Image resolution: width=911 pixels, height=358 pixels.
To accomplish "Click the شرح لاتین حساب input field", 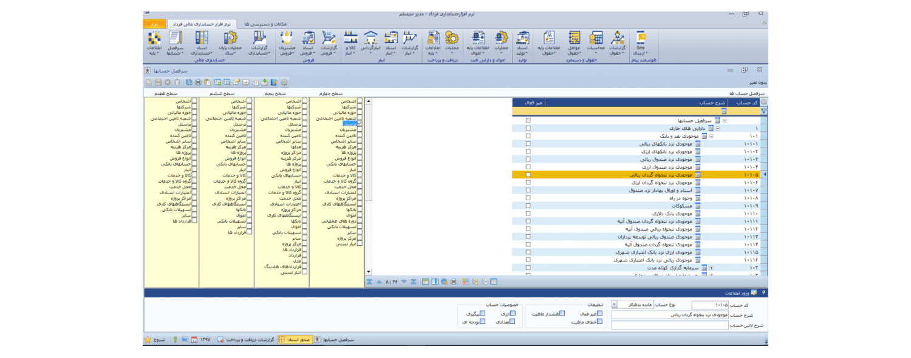I will [669, 325].
